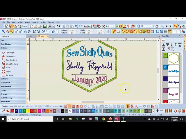Remove a thread color with minus icon
The width and height of the screenshot is (186, 139).
162,111
